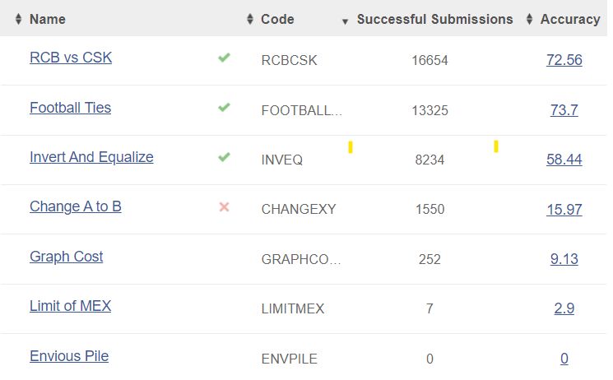View 9.13 accuracy for Graph Cost
This screenshot has height=380, width=613.
pyautogui.click(x=564, y=259)
